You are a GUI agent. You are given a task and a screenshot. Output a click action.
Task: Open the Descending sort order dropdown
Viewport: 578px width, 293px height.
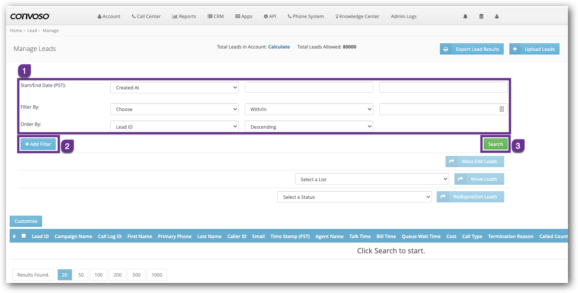(x=309, y=127)
